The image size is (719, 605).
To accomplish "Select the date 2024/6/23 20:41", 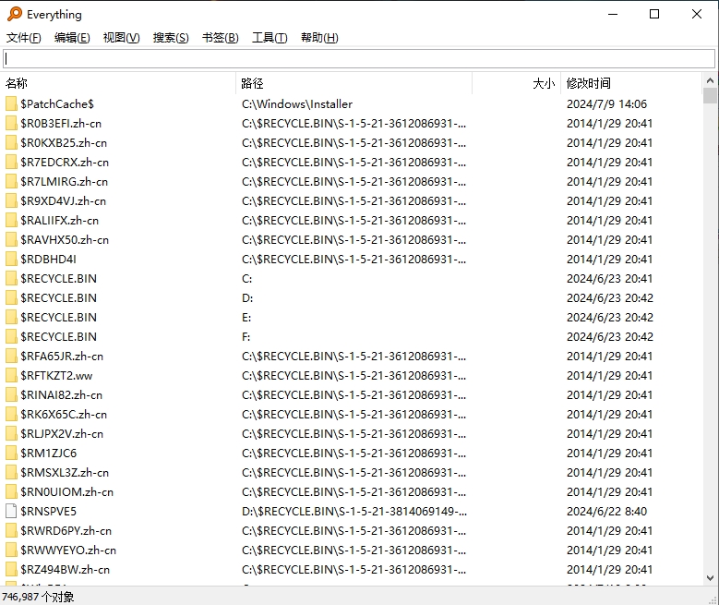I will tap(609, 279).
